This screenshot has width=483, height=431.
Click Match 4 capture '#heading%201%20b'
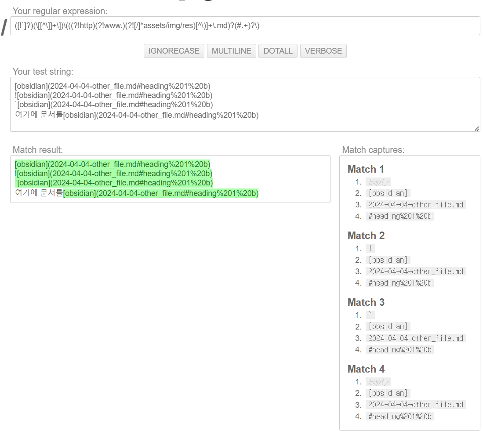coord(400,417)
